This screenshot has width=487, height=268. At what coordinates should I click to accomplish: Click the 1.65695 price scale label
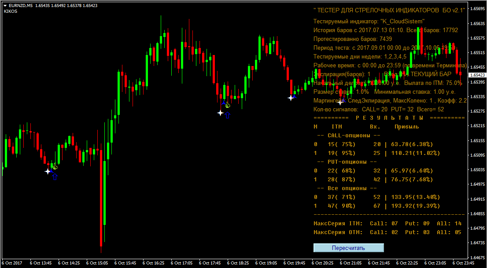tap(478, 9)
